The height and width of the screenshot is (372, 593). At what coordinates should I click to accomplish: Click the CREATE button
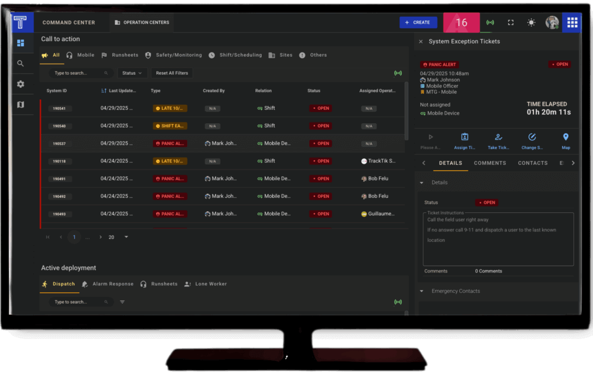pos(418,23)
